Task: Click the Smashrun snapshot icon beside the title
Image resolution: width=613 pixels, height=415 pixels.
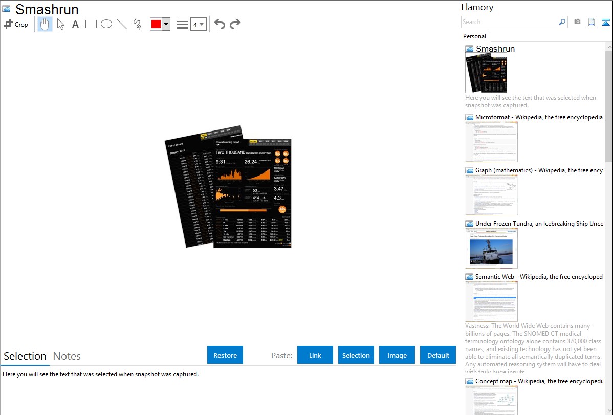Action: click(x=6, y=9)
